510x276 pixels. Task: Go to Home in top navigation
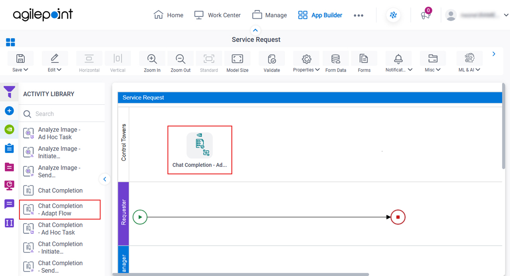coord(168,15)
